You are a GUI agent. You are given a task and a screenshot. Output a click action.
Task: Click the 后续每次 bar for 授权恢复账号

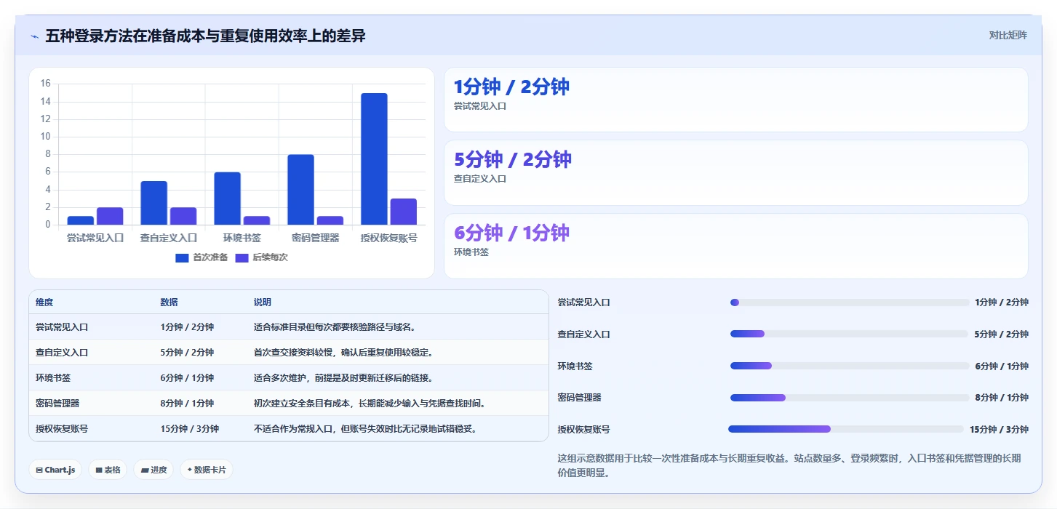(x=404, y=212)
